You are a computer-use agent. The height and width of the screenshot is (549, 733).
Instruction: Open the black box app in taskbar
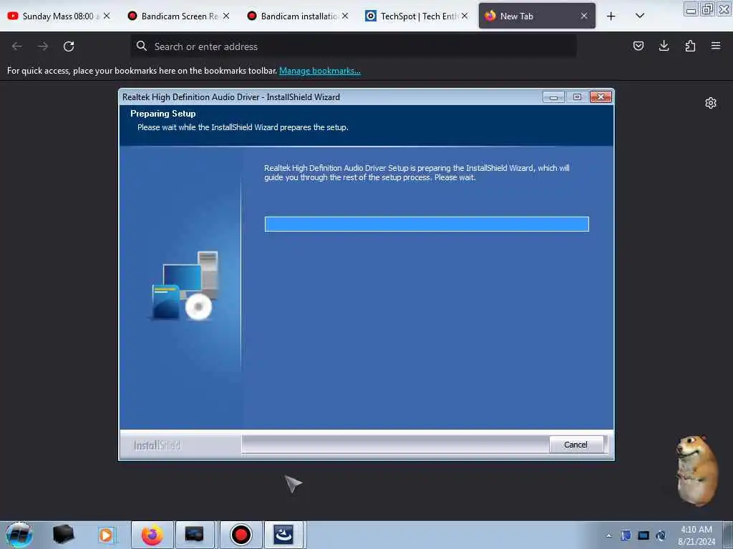pyautogui.click(x=63, y=535)
